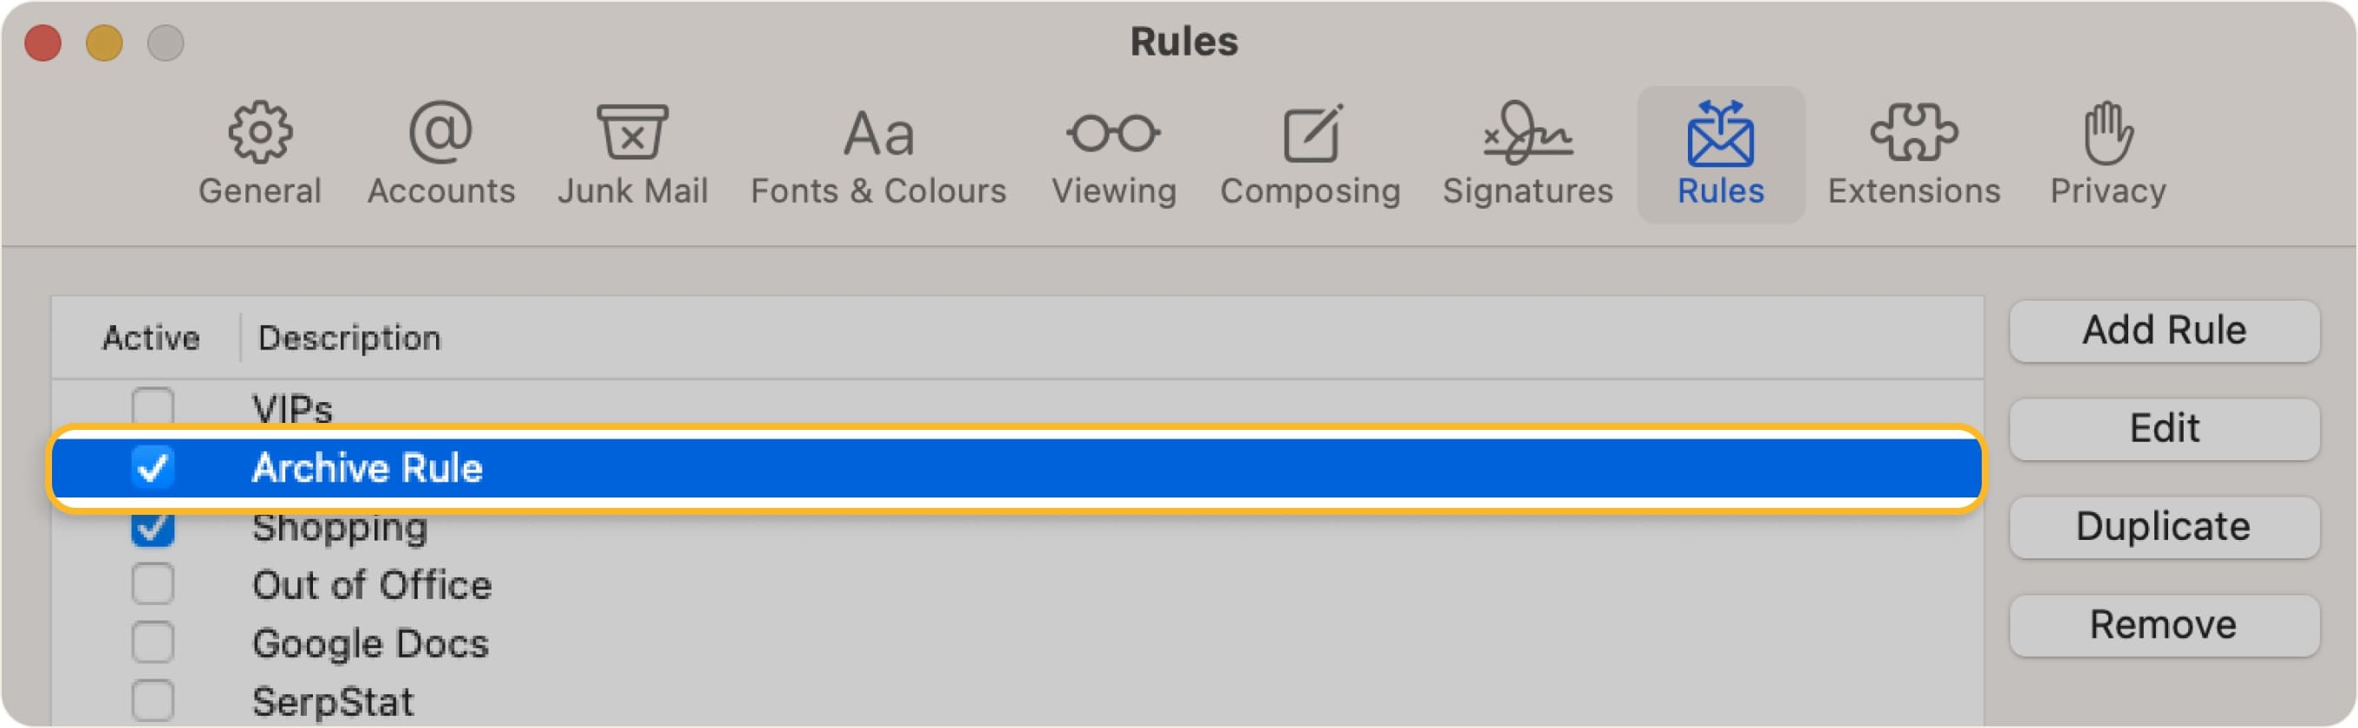
Task: Activate the Out of Office rule
Action: [153, 584]
